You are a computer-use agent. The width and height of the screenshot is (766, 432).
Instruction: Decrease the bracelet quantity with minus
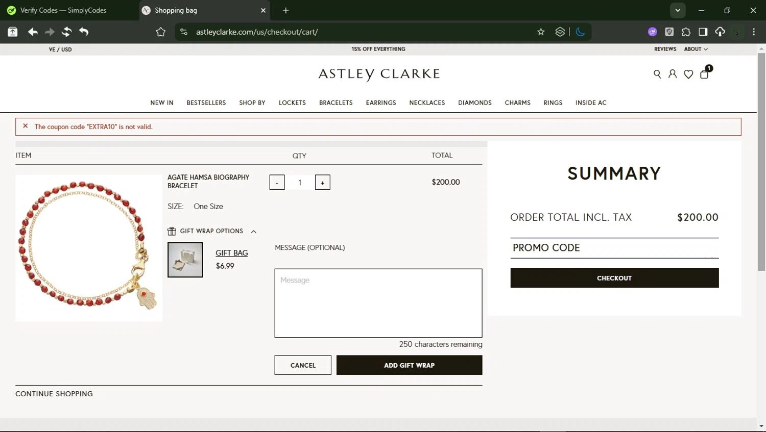[277, 183]
